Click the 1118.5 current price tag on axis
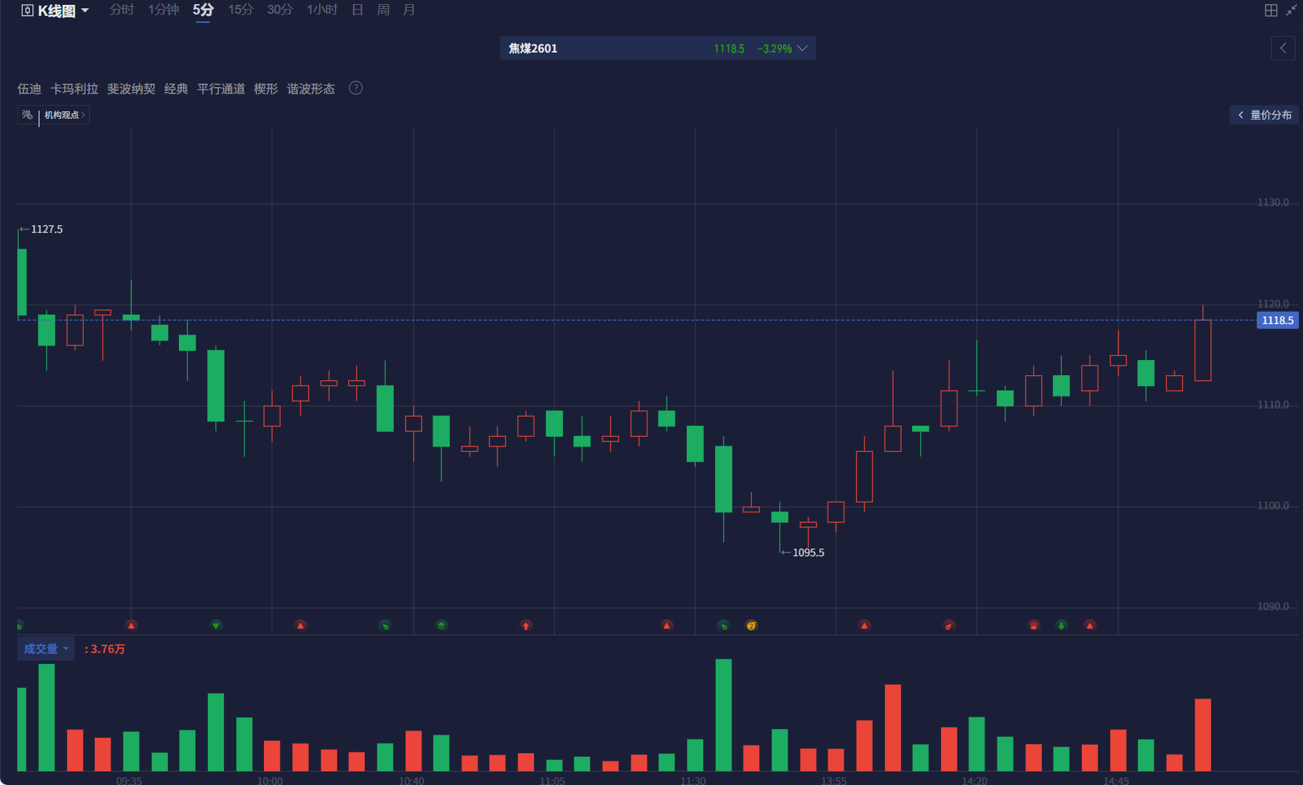This screenshot has height=785, width=1303. click(x=1277, y=320)
